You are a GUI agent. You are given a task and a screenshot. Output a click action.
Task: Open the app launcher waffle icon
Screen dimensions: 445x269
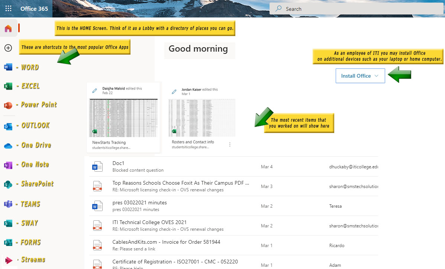(x=8, y=9)
